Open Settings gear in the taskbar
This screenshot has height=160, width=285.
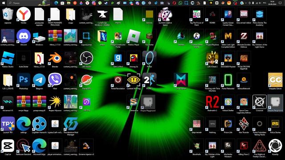(x=150, y=3)
